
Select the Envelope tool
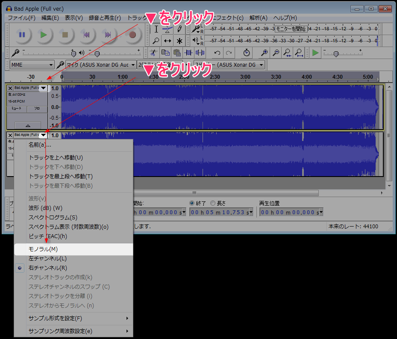click(168, 29)
